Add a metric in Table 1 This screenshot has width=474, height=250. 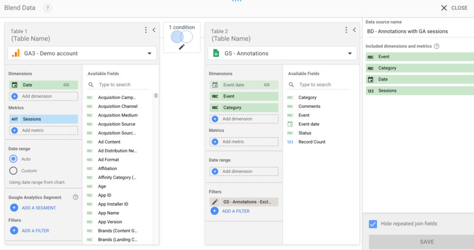click(44, 131)
